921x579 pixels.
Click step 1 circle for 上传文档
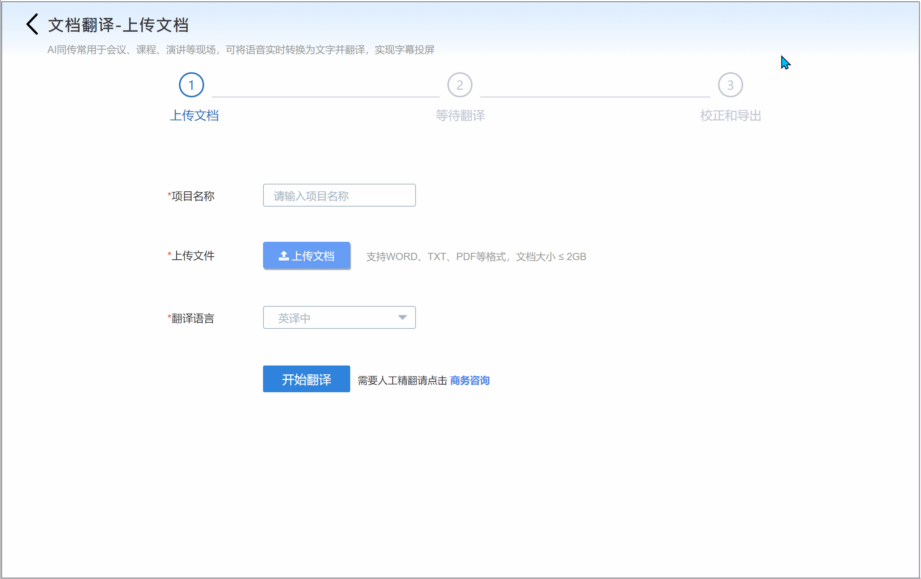(191, 85)
